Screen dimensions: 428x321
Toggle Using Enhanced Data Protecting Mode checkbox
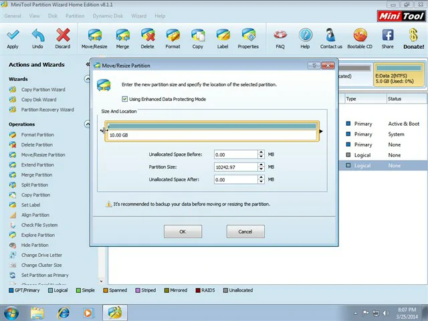pos(124,99)
